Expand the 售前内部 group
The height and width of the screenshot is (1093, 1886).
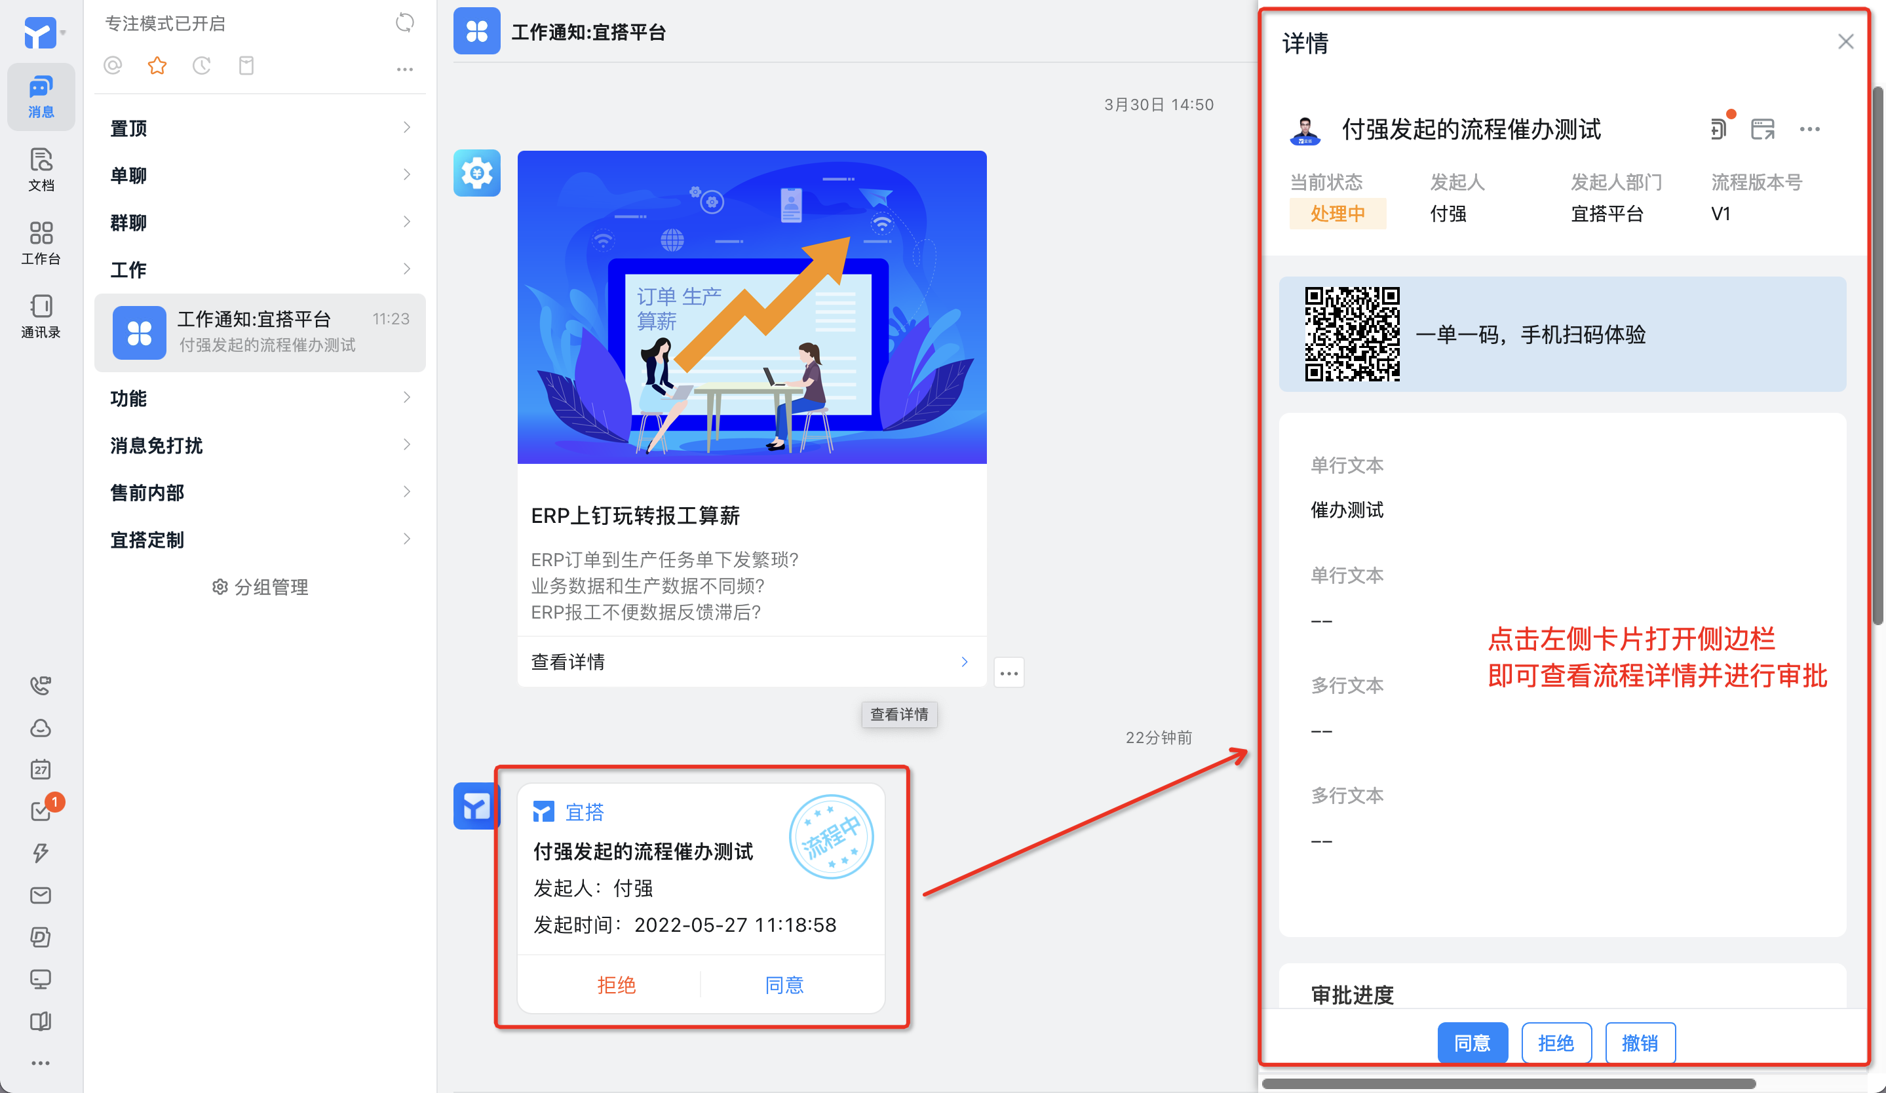pos(260,492)
